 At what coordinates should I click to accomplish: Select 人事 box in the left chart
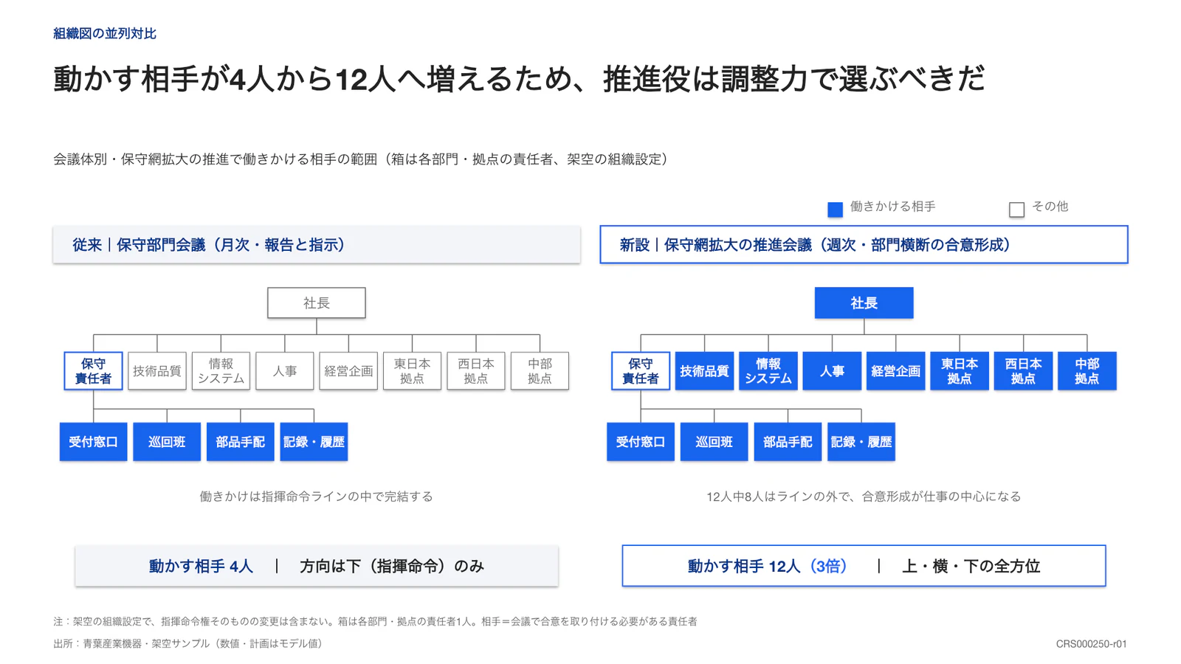tap(285, 371)
